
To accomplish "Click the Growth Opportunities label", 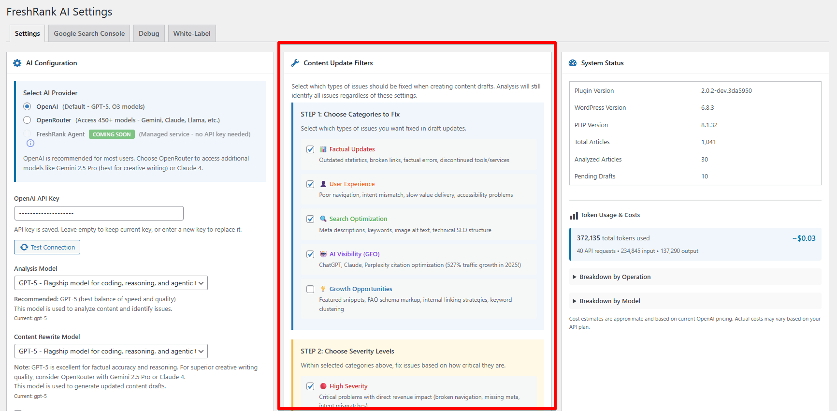I will (361, 289).
